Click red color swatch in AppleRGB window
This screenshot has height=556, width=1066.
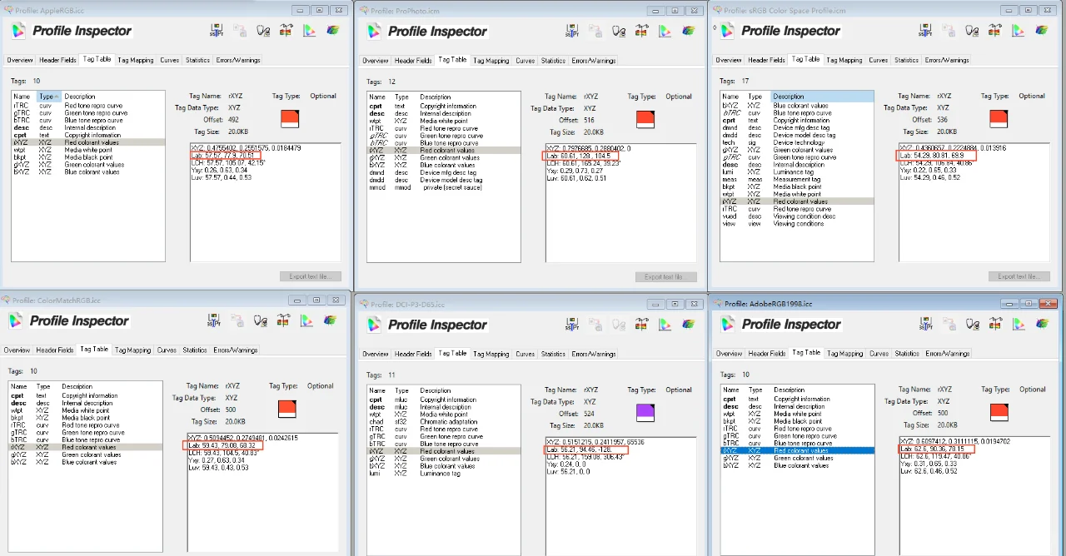[290, 118]
